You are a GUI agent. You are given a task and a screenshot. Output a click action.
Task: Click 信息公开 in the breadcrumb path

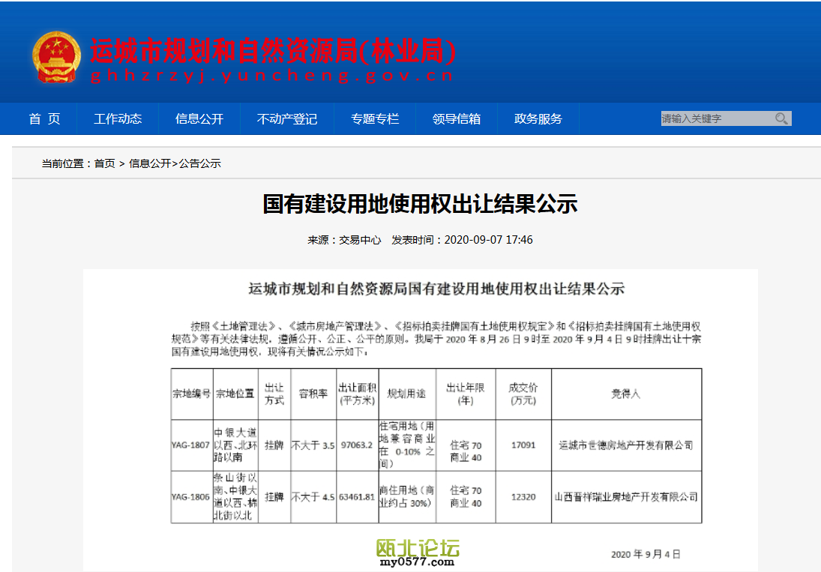pyautogui.click(x=150, y=163)
